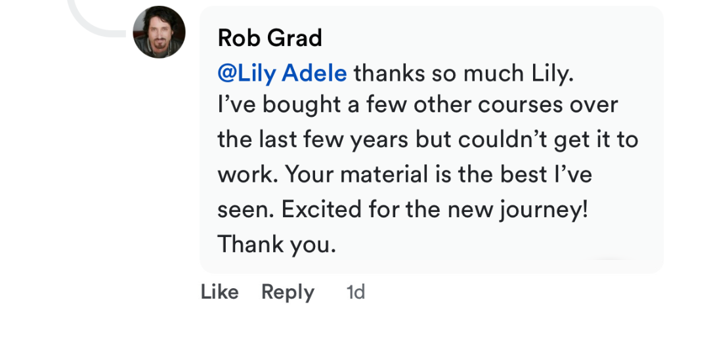
Task: Click the word "journey!" in the comment
Action: coord(552,209)
